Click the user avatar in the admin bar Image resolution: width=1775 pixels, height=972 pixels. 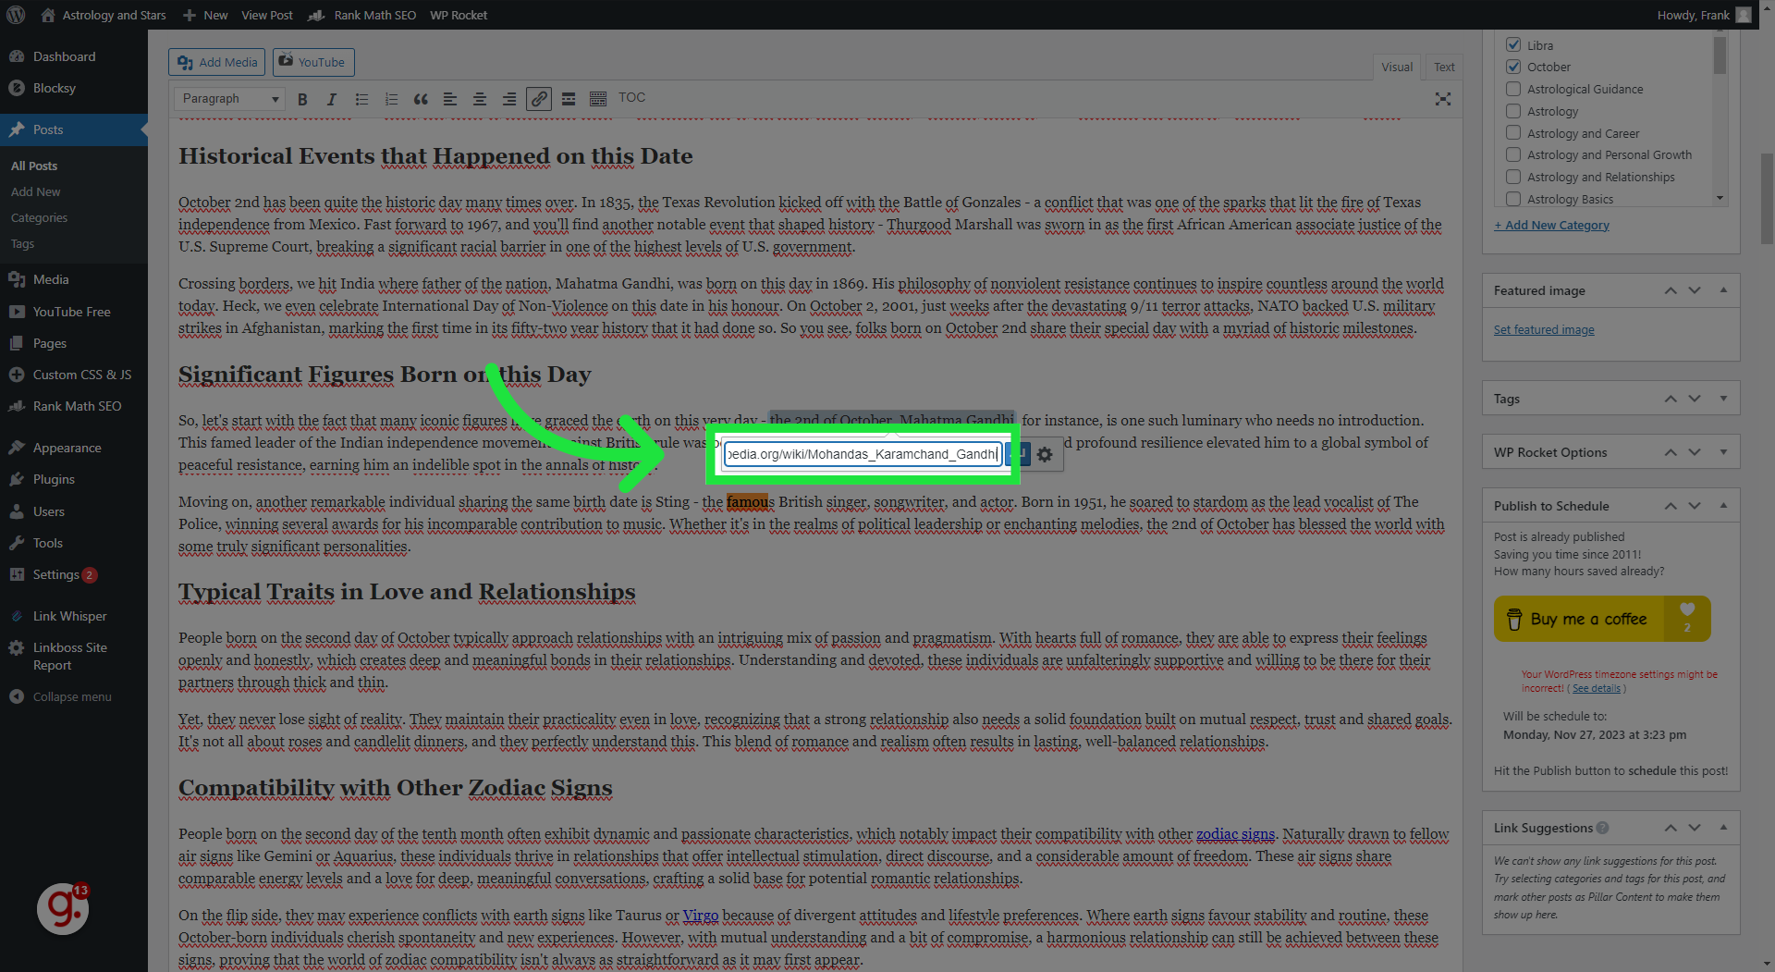(x=1744, y=15)
